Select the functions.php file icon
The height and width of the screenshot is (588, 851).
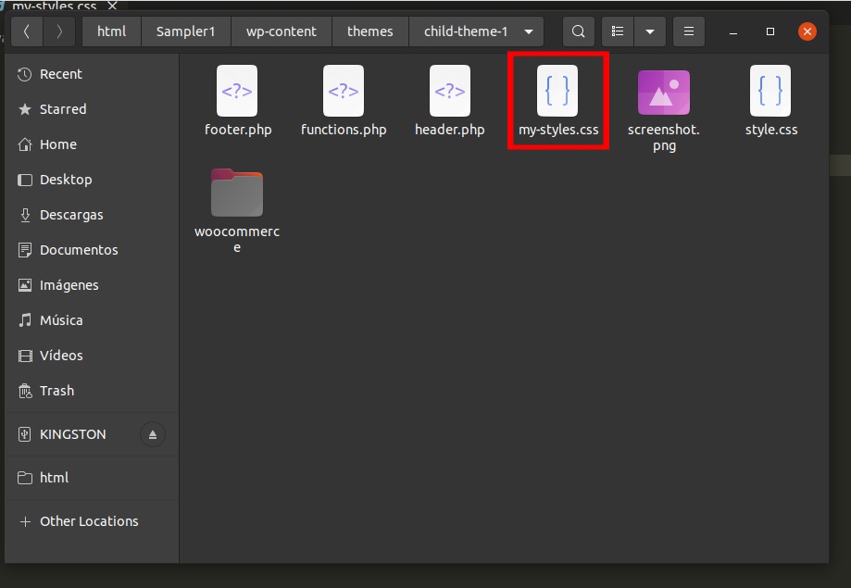click(x=344, y=91)
